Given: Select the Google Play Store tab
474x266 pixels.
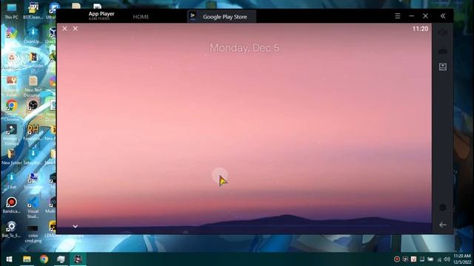Looking at the screenshot, I should pos(221,16).
